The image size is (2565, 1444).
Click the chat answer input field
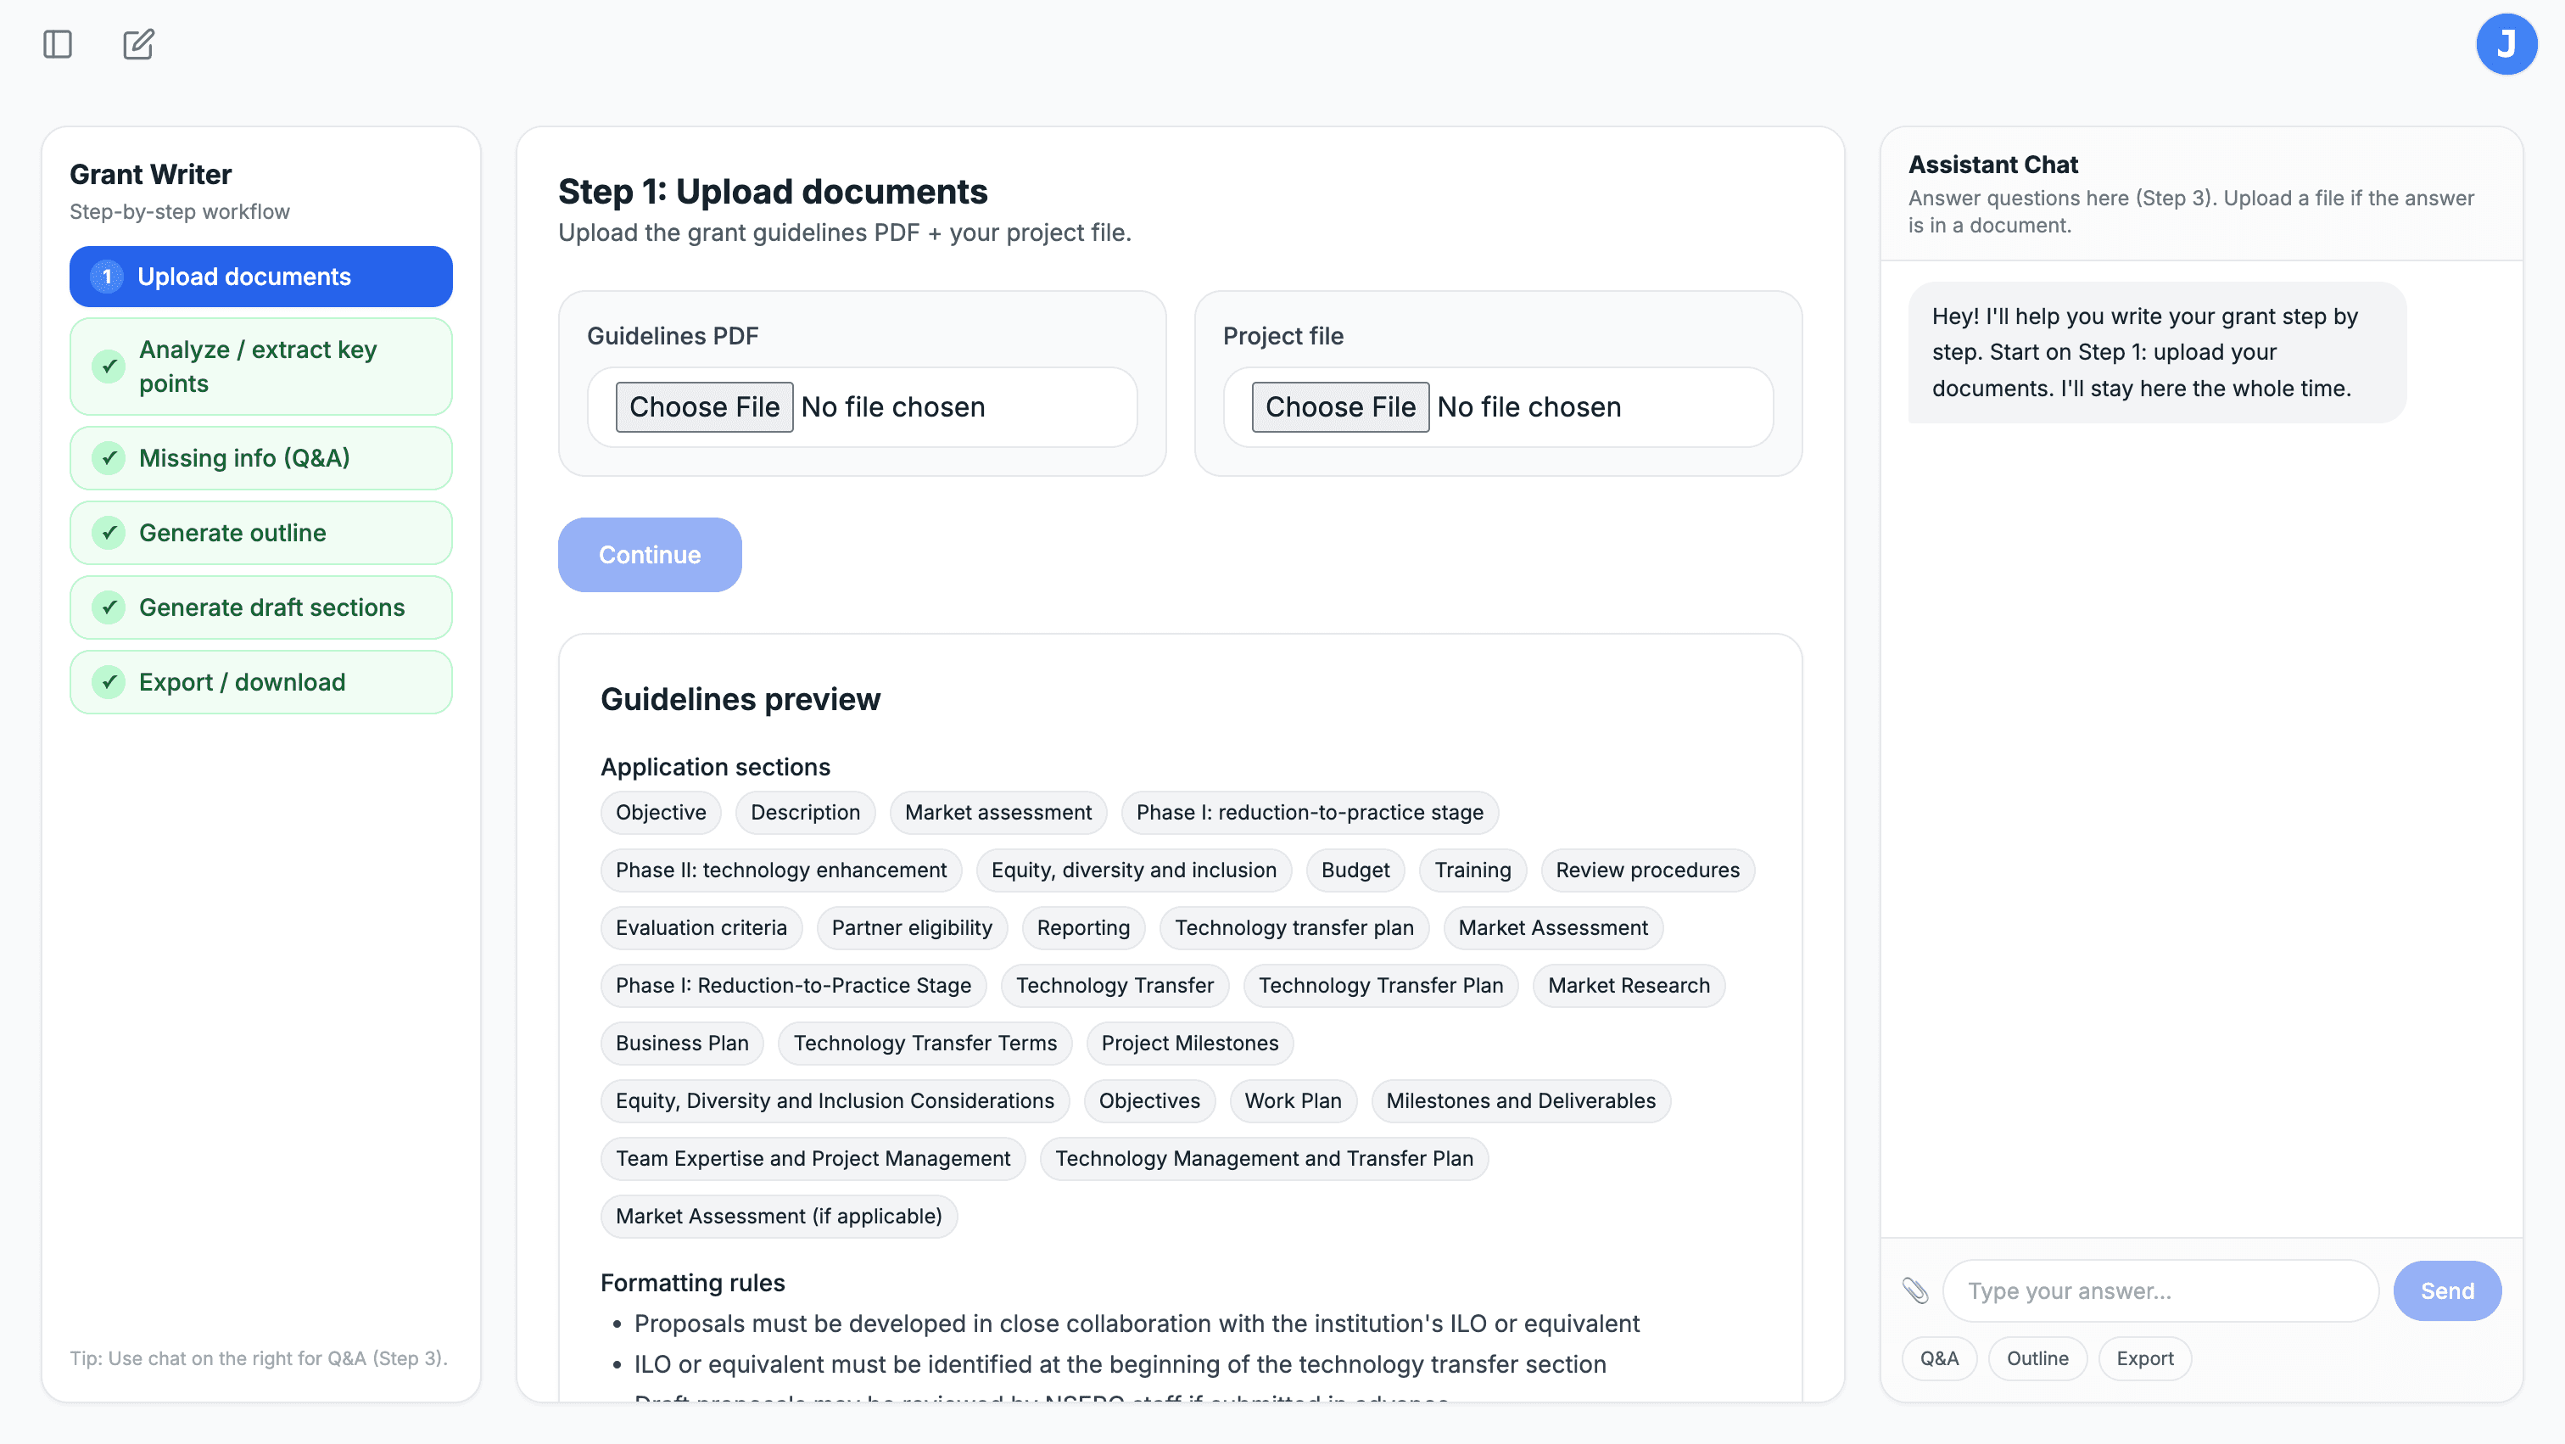coord(2159,1290)
